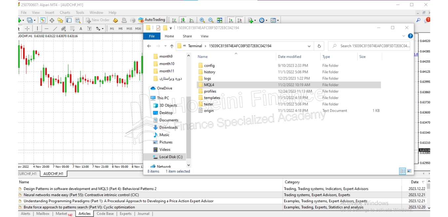448x217 pixels.
Task: Open the Indicators list dropdown
Action: [x=252, y=20]
